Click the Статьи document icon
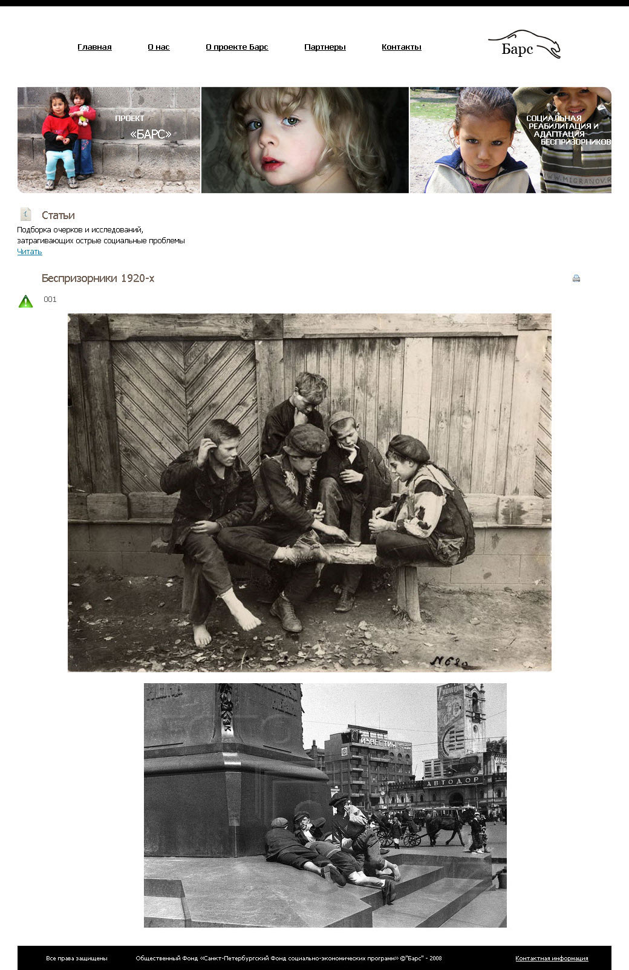The width and height of the screenshot is (629, 970). coord(25,214)
